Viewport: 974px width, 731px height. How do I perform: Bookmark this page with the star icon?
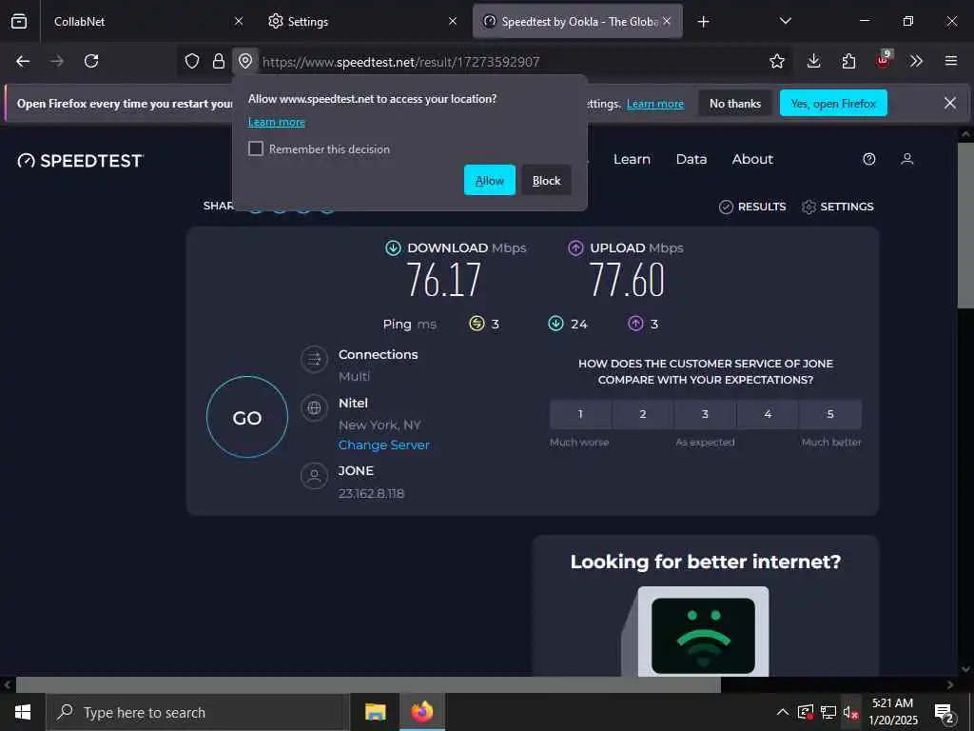[x=776, y=61]
